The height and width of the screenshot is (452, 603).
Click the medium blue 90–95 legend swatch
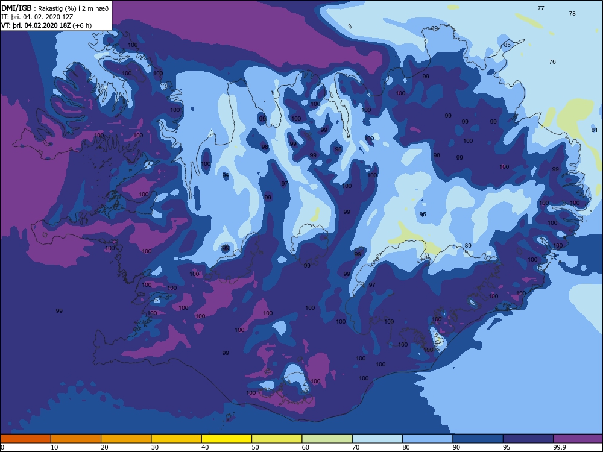click(x=478, y=439)
